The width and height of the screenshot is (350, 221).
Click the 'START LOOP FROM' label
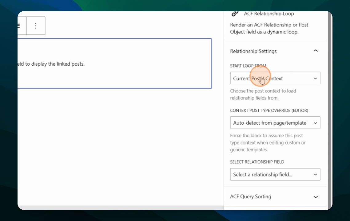(x=248, y=66)
